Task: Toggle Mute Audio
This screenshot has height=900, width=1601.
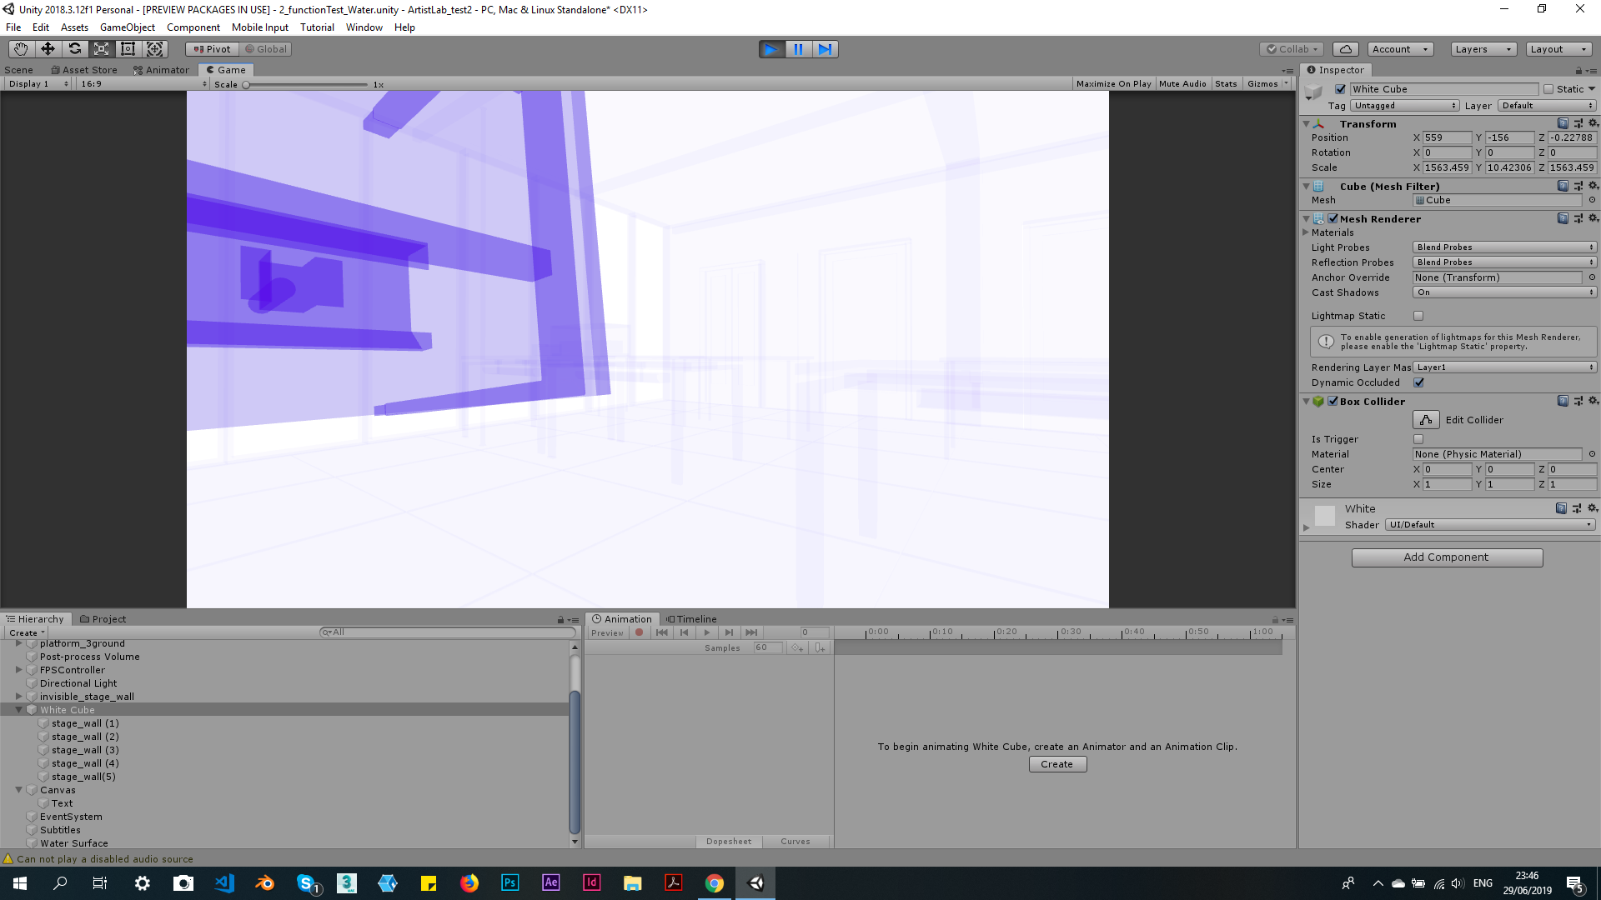Action: [1182, 84]
